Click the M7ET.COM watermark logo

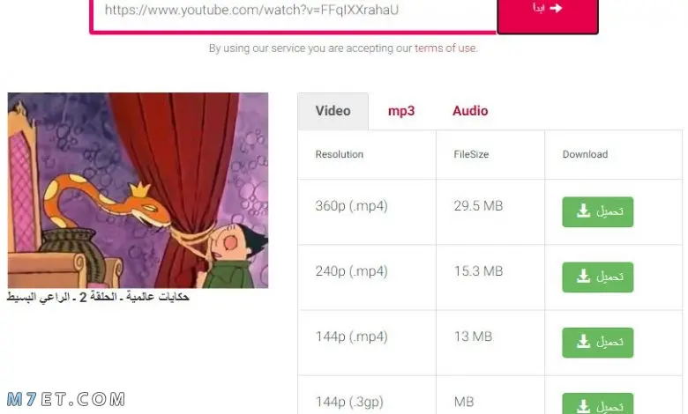point(66,399)
